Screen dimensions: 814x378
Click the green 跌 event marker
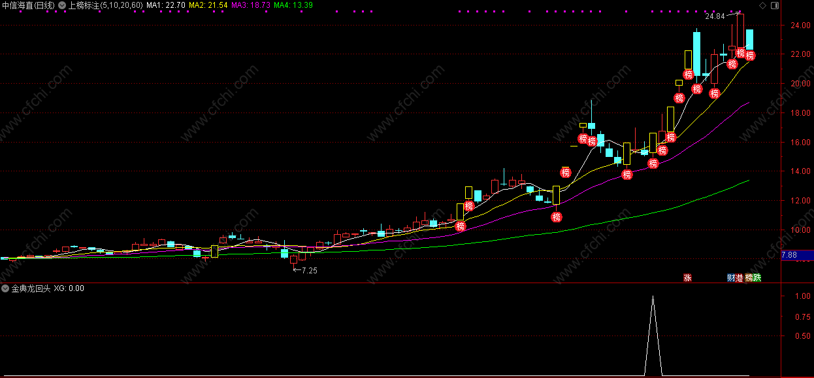click(x=757, y=278)
